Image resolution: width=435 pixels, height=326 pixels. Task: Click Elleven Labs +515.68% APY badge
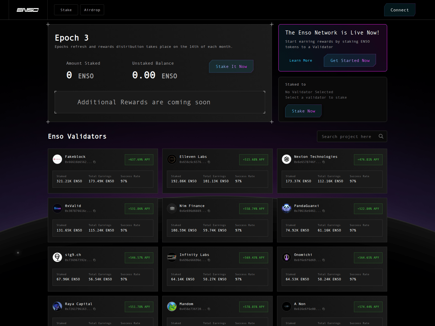(x=254, y=159)
